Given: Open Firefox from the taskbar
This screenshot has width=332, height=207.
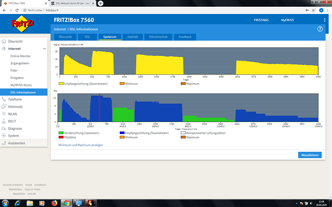Looking at the screenshot, I should (x=54, y=203).
